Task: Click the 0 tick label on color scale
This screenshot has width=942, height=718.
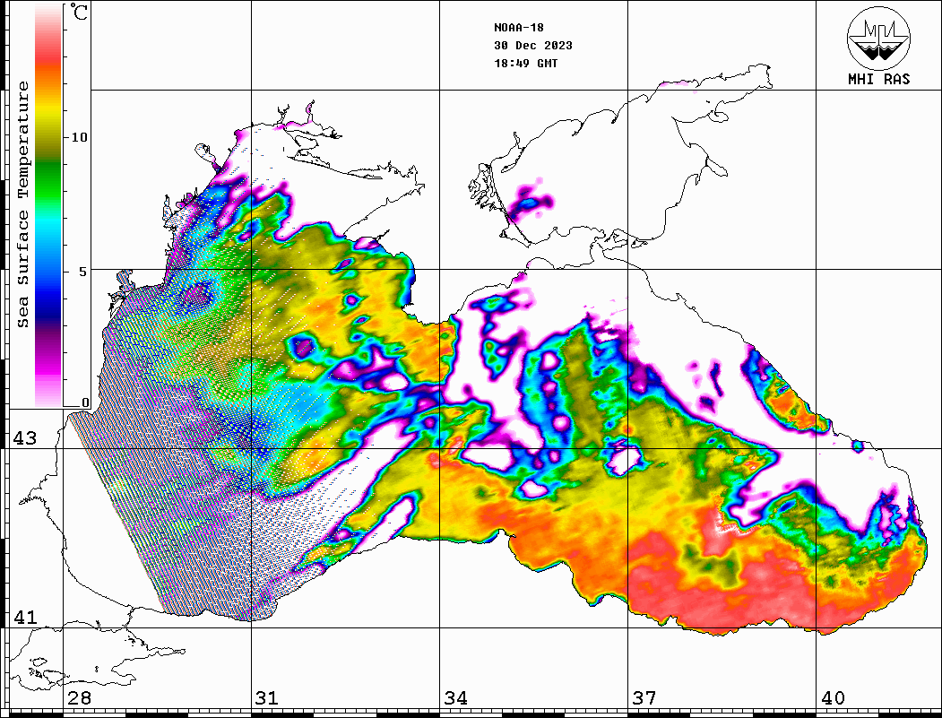Action: [x=85, y=402]
